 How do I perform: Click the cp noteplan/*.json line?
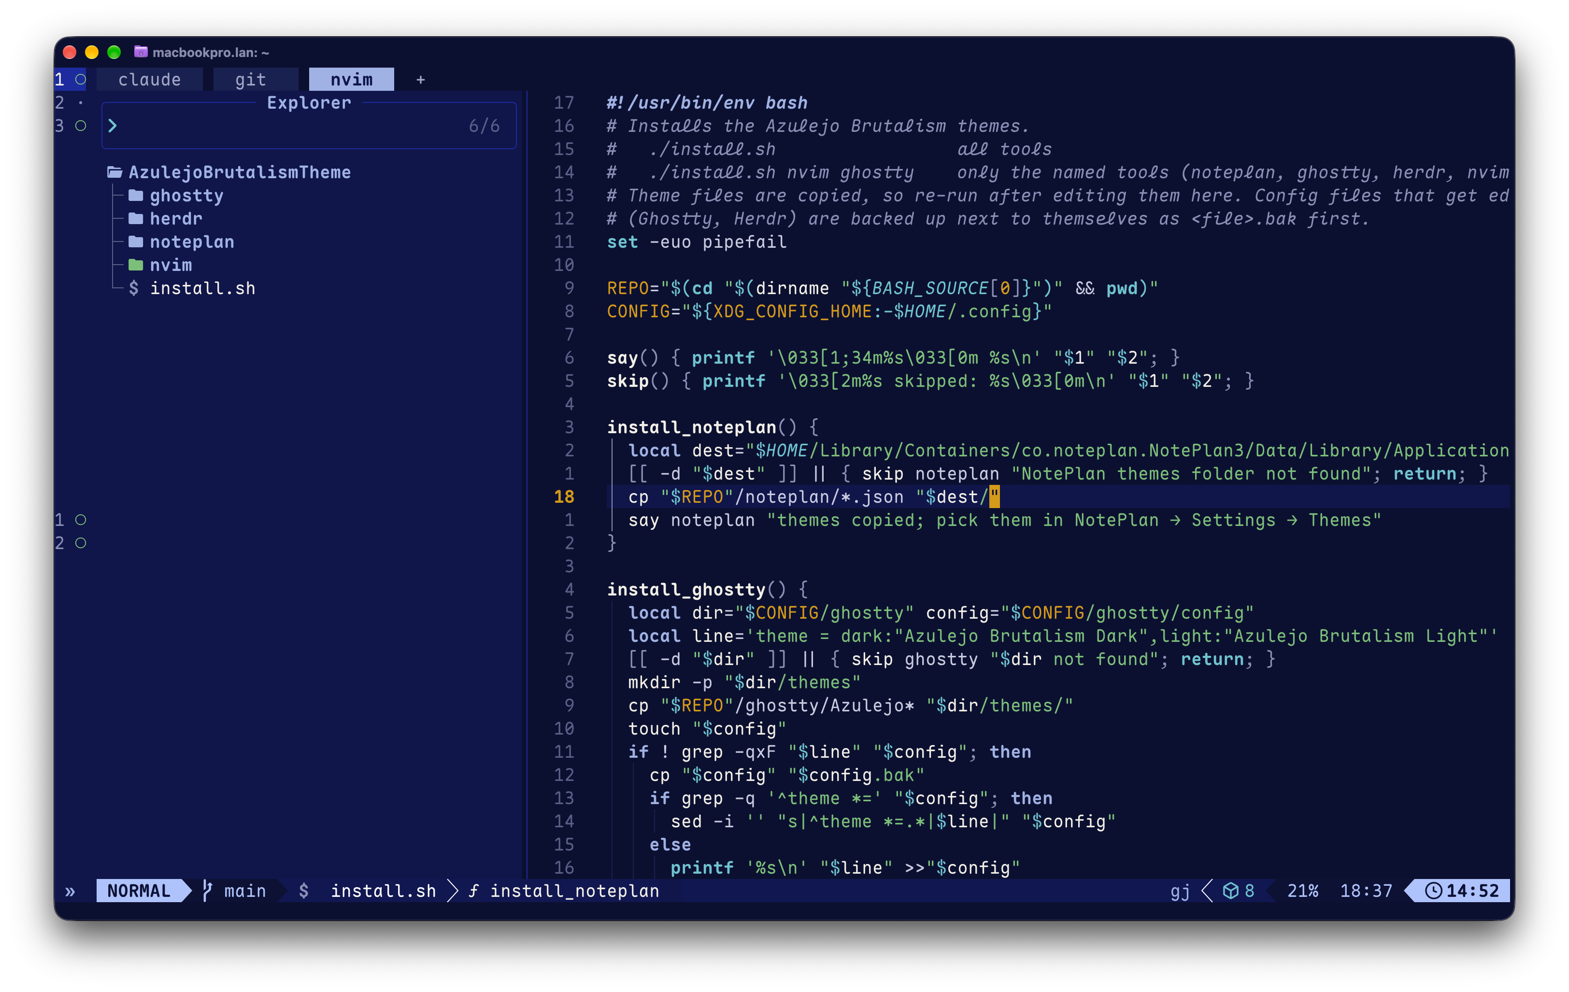pyautogui.click(x=813, y=496)
